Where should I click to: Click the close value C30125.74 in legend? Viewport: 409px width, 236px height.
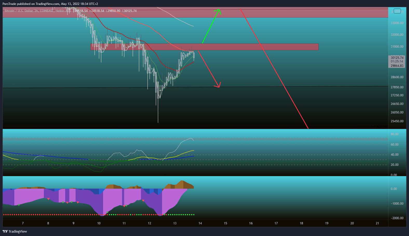click(129, 11)
